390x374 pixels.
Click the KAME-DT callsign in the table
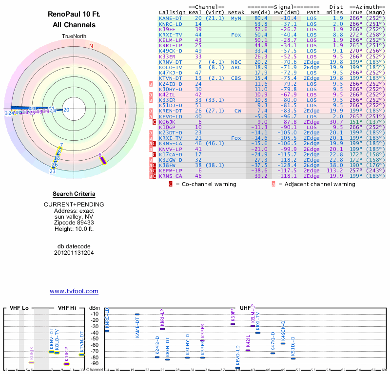click(171, 18)
